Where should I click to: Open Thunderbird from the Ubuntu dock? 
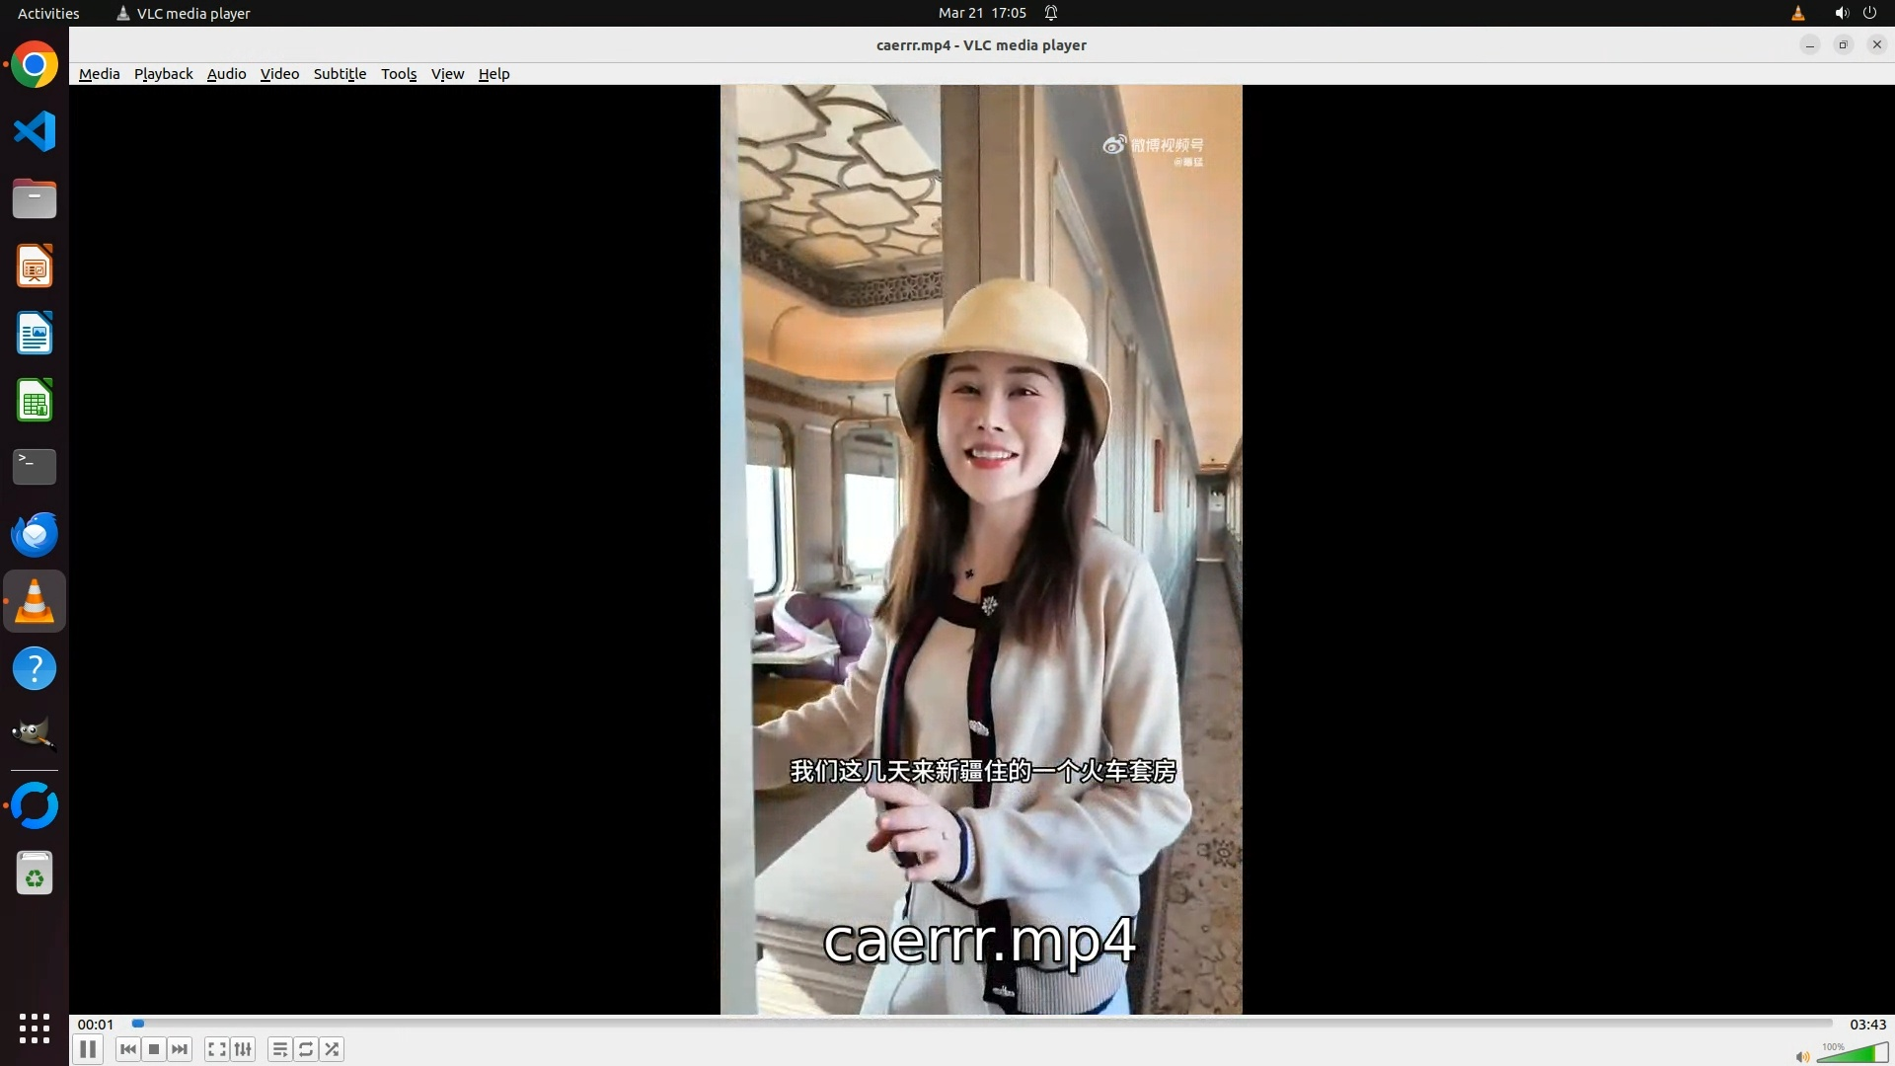[x=35, y=534]
